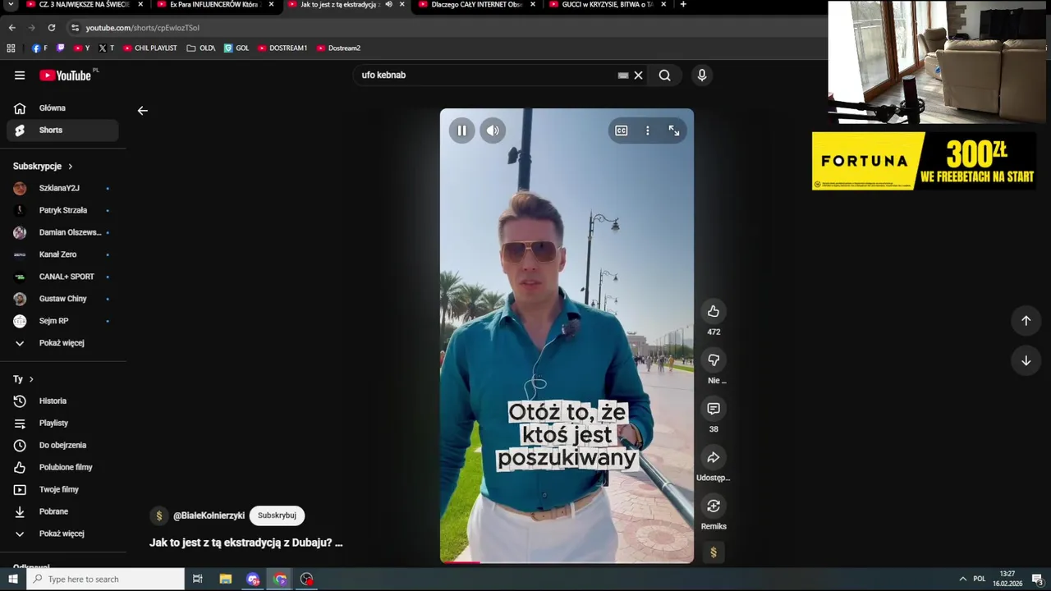Open File Explorer from the taskbar

pos(226,580)
